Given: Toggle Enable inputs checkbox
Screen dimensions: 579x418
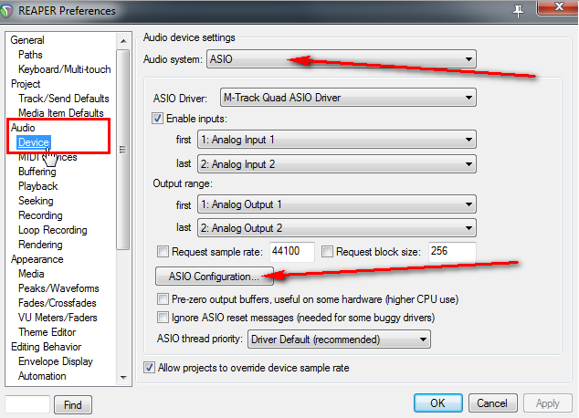Looking at the screenshot, I should tap(157, 119).
